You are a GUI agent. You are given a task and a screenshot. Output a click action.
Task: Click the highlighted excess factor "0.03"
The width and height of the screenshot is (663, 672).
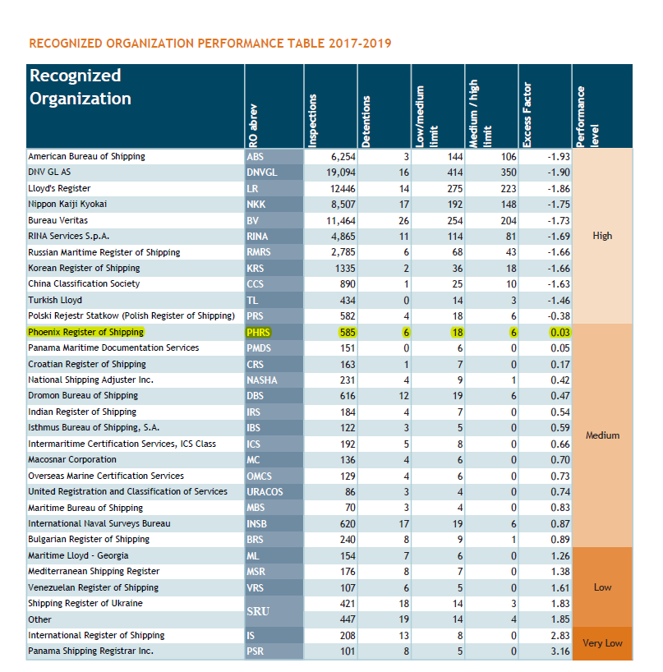[x=559, y=332]
